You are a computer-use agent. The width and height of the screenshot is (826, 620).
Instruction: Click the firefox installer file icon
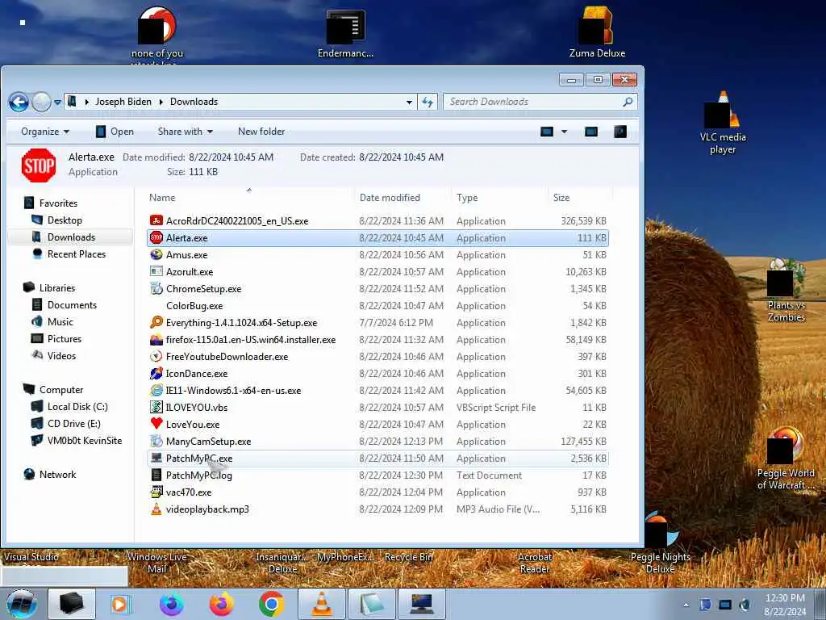156,340
